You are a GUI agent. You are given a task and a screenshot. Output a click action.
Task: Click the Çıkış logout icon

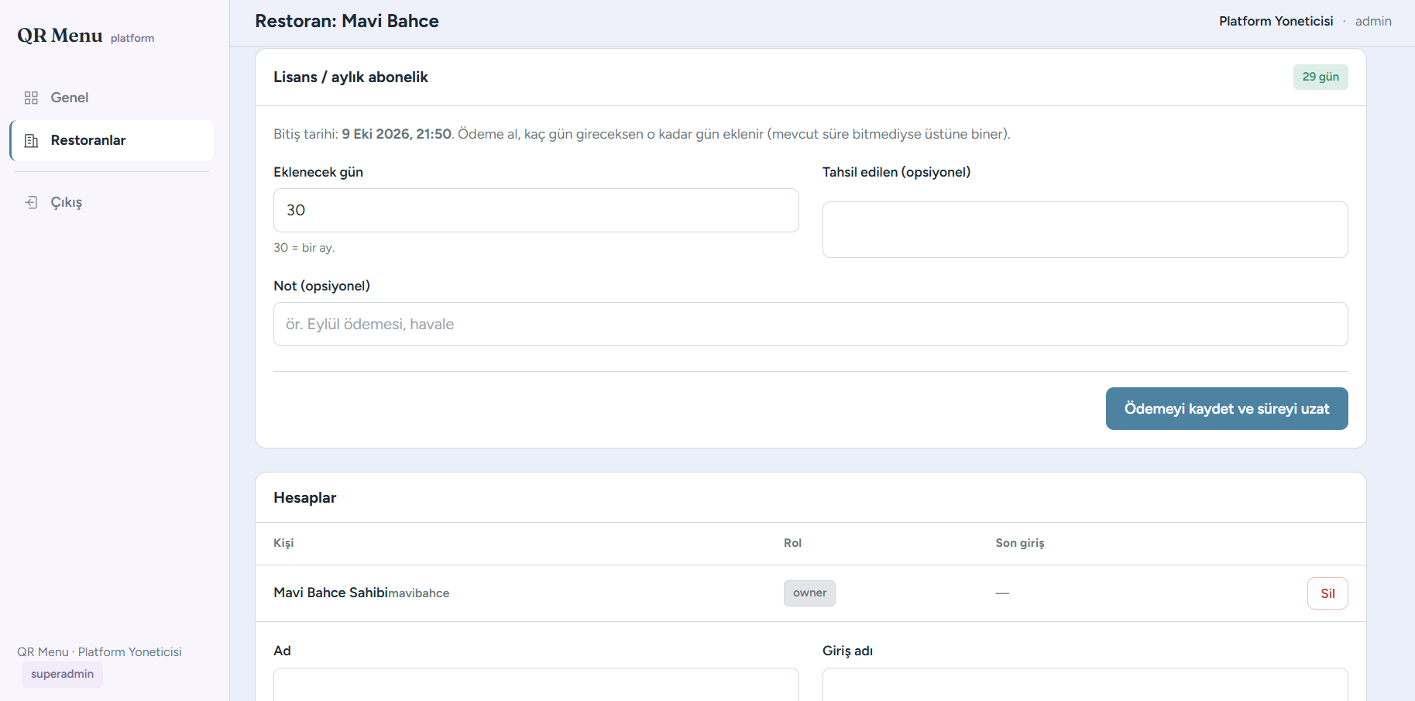[x=31, y=202]
